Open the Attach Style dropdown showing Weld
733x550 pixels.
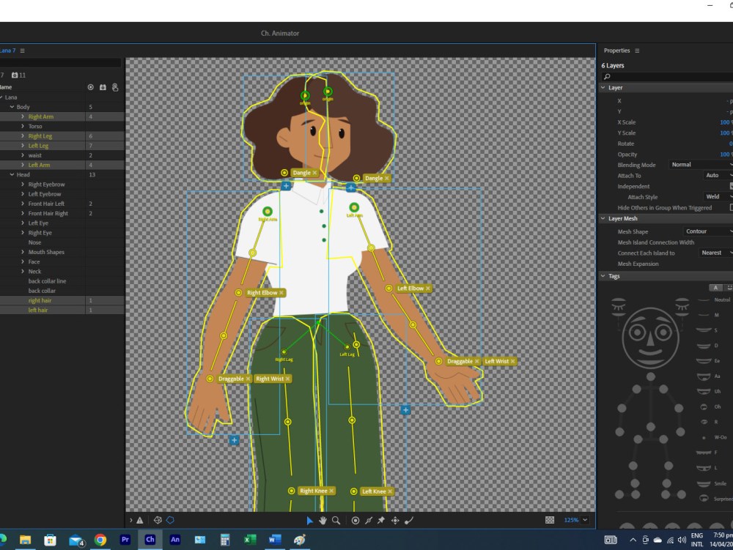click(716, 196)
